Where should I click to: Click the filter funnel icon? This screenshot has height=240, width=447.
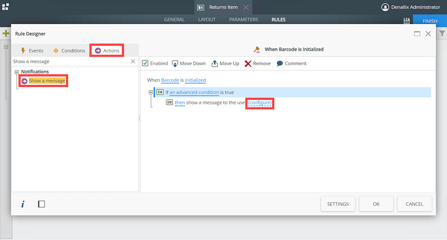tap(442, 33)
